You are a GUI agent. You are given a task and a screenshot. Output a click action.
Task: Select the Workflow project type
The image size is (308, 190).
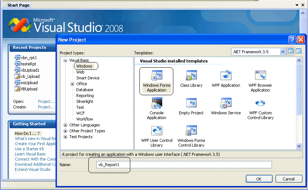pos(85,119)
